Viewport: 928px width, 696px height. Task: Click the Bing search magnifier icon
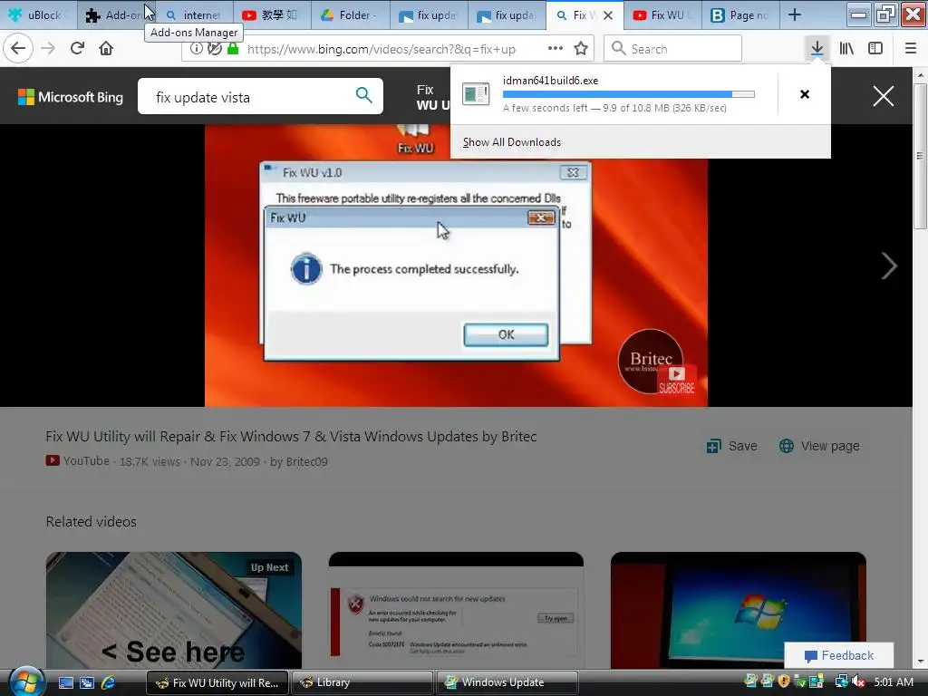364,95
